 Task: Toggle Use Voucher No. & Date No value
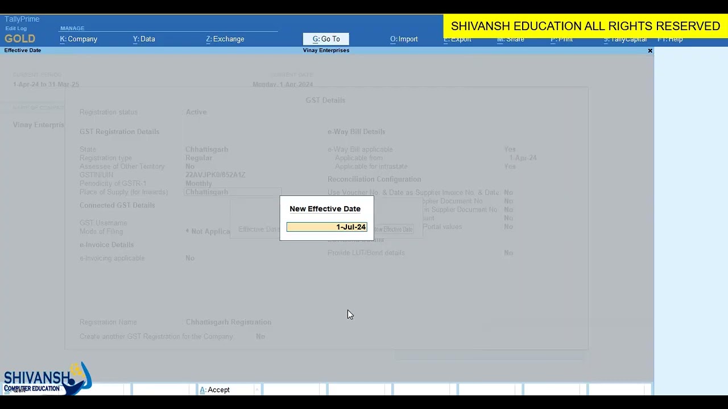pyautogui.click(x=508, y=193)
